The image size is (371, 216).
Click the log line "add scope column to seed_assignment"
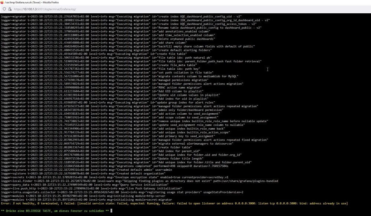(x=109, y=118)
